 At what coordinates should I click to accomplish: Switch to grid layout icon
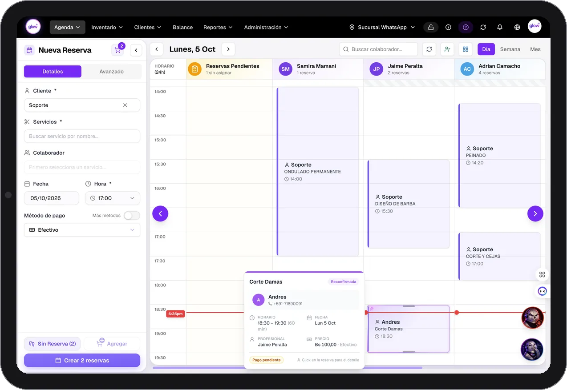(466, 49)
